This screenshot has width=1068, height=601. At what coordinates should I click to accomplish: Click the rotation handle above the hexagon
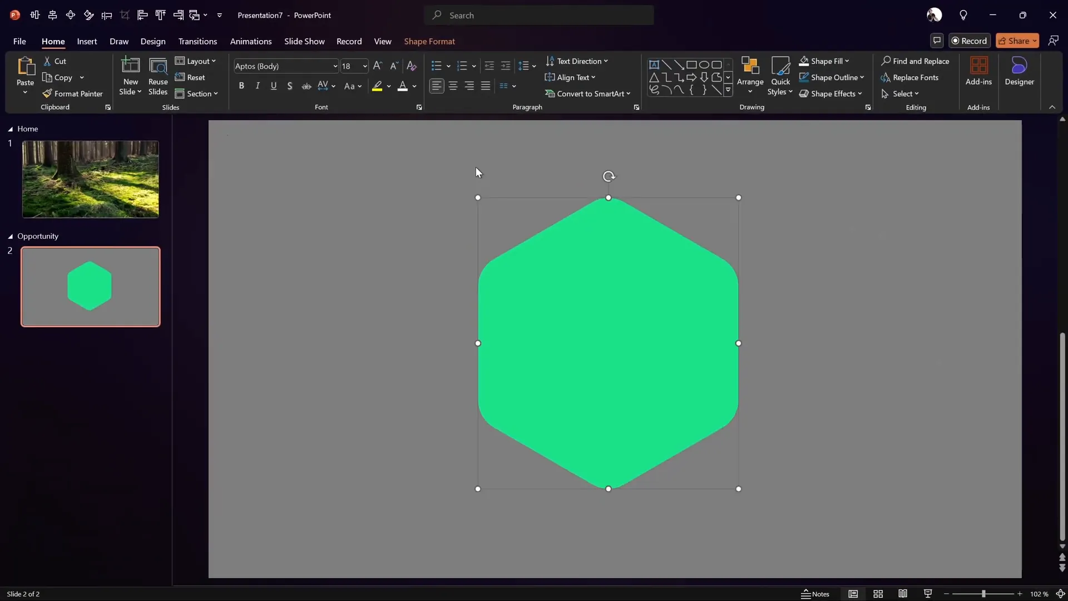[609, 176]
